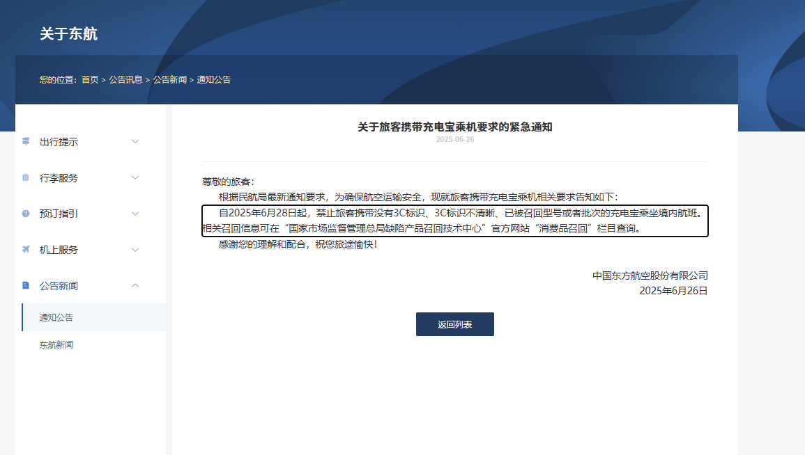Viewport: 805px width, 455px height.
Task: Open the 预订指引 section chevron
Action: (x=135, y=214)
